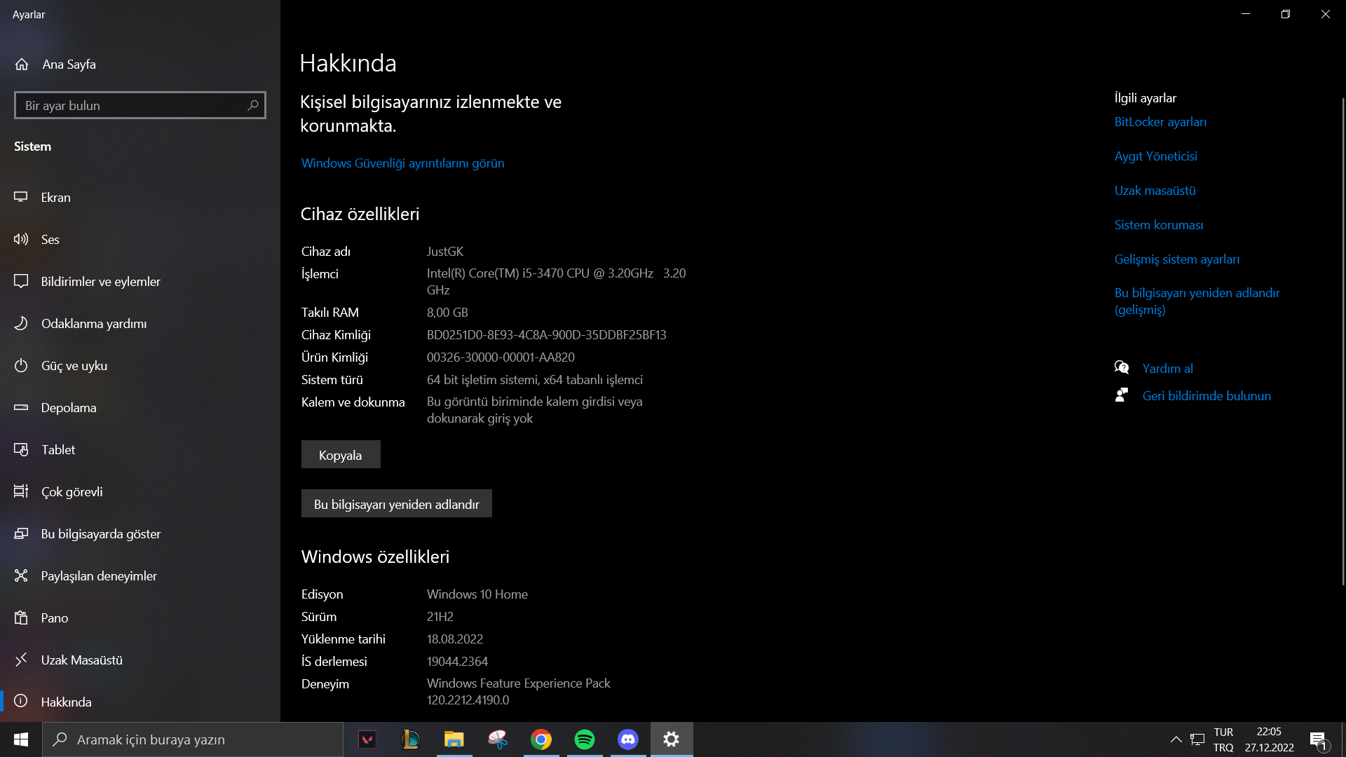The width and height of the screenshot is (1346, 757).
Task: Select Güç ve uyku power icon
Action: click(21, 365)
